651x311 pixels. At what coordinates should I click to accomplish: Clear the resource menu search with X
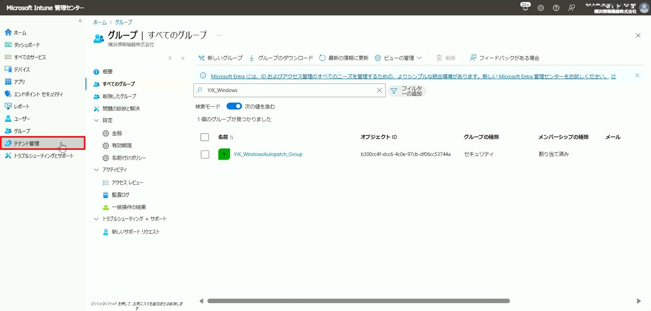tap(170, 58)
